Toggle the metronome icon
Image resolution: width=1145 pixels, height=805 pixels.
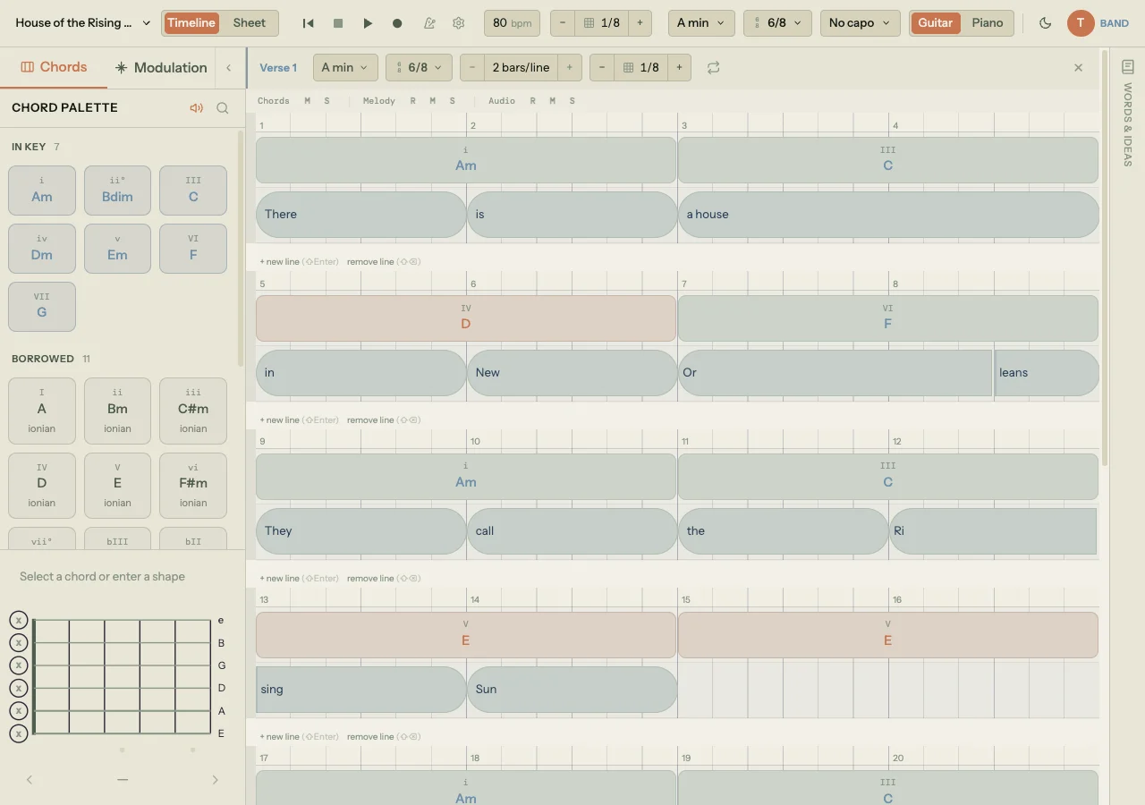click(x=428, y=24)
